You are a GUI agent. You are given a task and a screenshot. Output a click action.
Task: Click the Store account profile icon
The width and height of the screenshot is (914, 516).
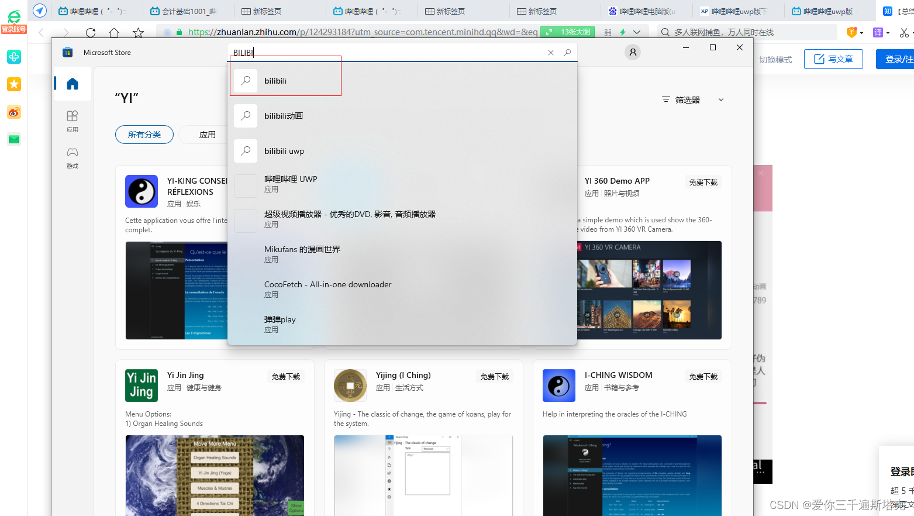tap(633, 52)
